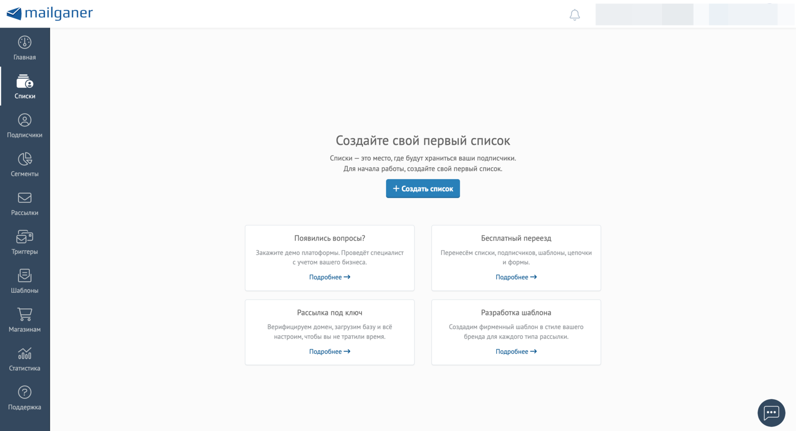796x431 pixels.
Task: Click the Рассылка под ключ card title
Action: [330, 313]
